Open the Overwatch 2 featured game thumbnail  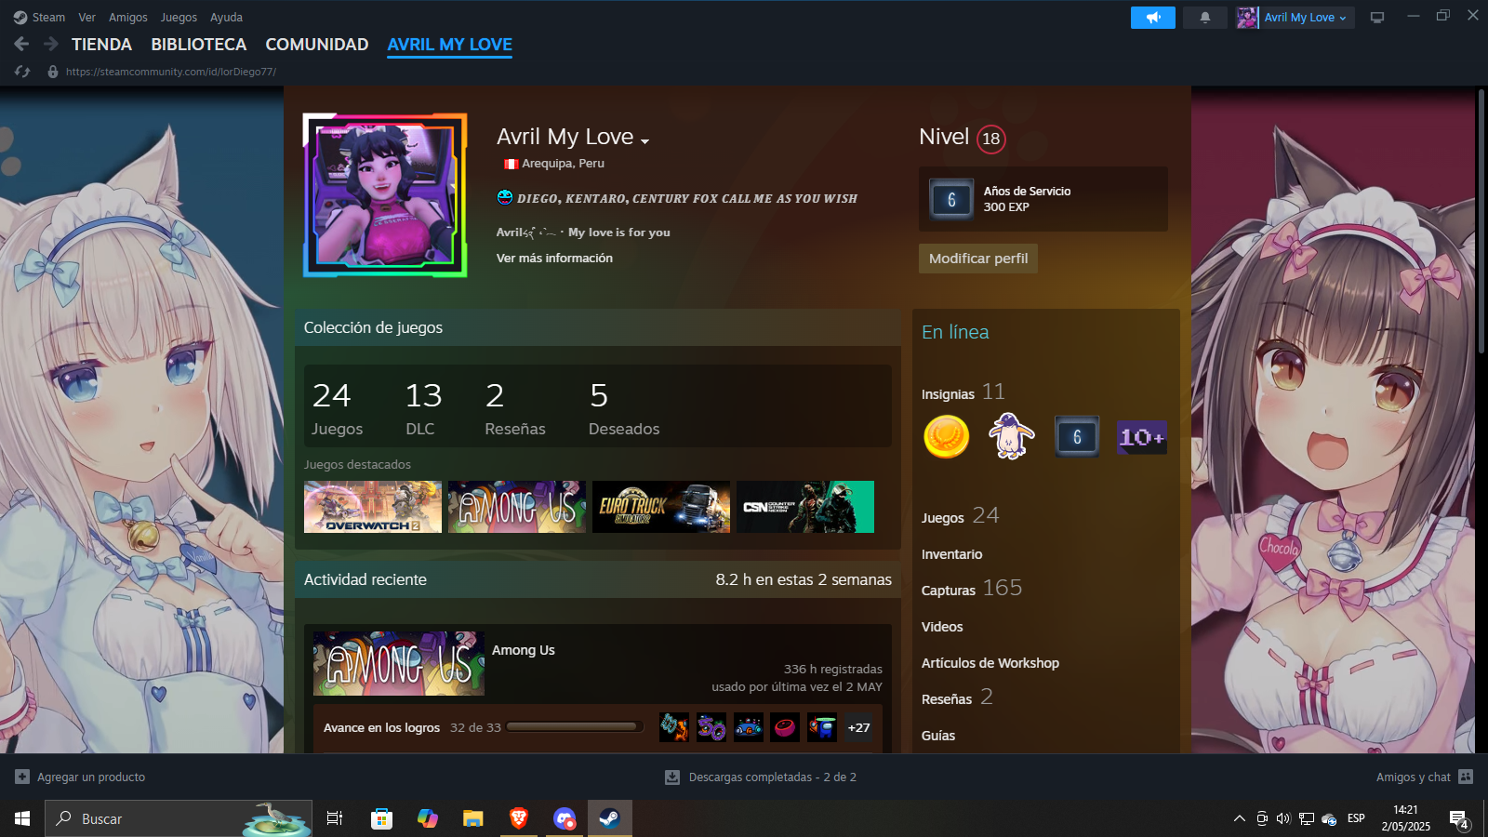[x=372, y=507]
